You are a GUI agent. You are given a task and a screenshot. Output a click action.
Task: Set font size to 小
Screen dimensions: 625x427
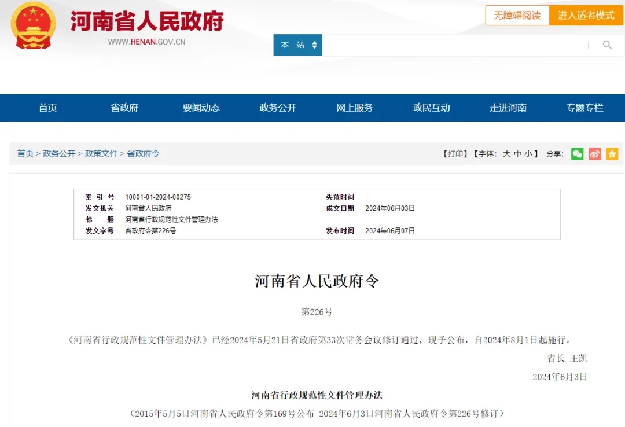[x=528, y=154]
